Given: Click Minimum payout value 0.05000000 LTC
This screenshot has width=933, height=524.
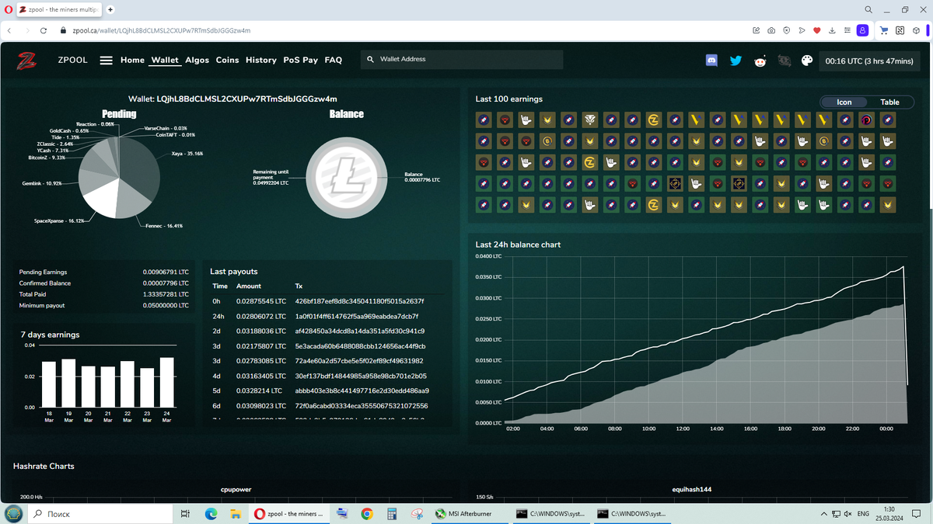Looking at the screenshot, I should pyautogui.click(x=166, y=306).
